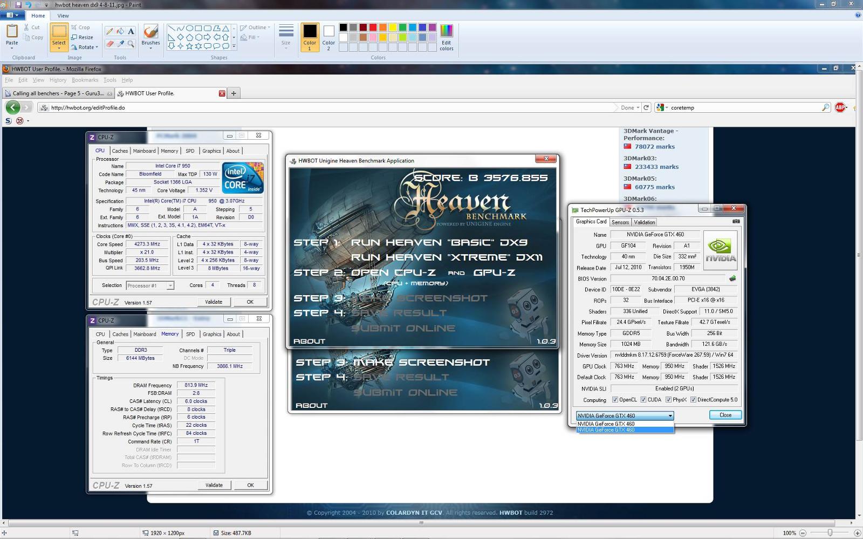Image resolution: width=863 pixels, height=539 pixels.
Task: Choose the red color swatch
Action: click(x=373, y=28)
